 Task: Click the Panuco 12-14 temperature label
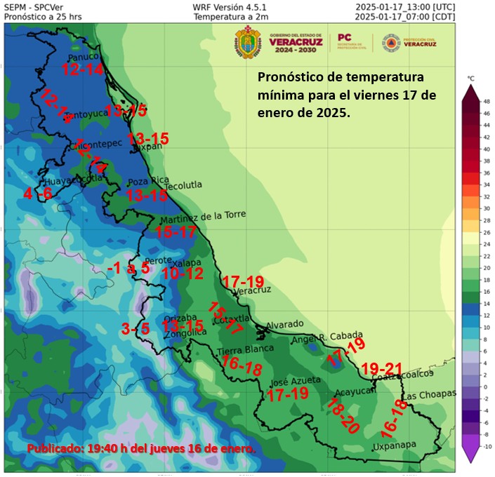coord(83,69)
